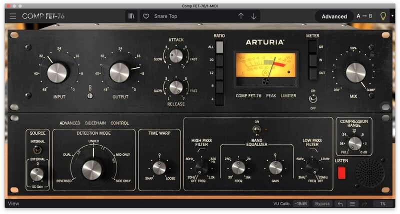Favorite the preset with the heart icon
This screenshot has height=214, width=400.
point(146,16)
